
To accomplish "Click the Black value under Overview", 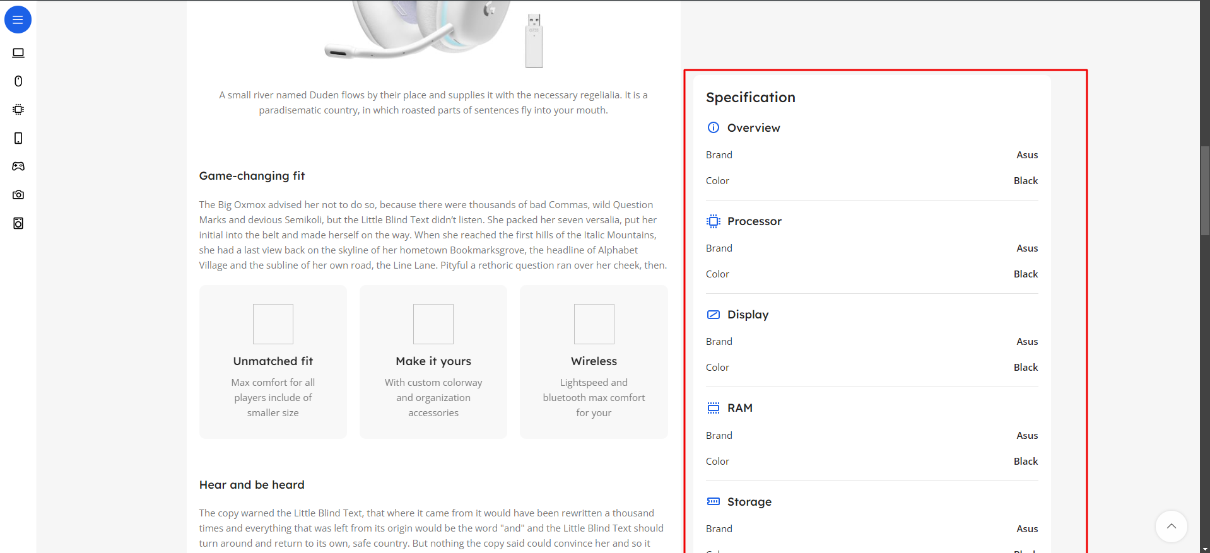I will pos(1026,181).
